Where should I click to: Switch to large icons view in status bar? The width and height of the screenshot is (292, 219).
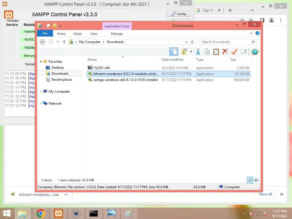(x=256, y=180)
